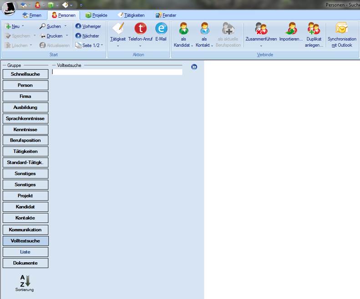This screenshot has width=360, height=299.
Task: Expand the Zusammenführen dropdown
Action: tap(261, 45)
